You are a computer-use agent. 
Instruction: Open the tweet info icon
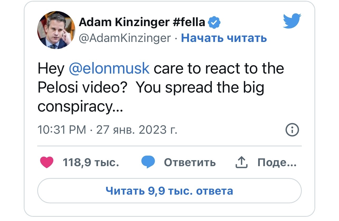(292, 130)
